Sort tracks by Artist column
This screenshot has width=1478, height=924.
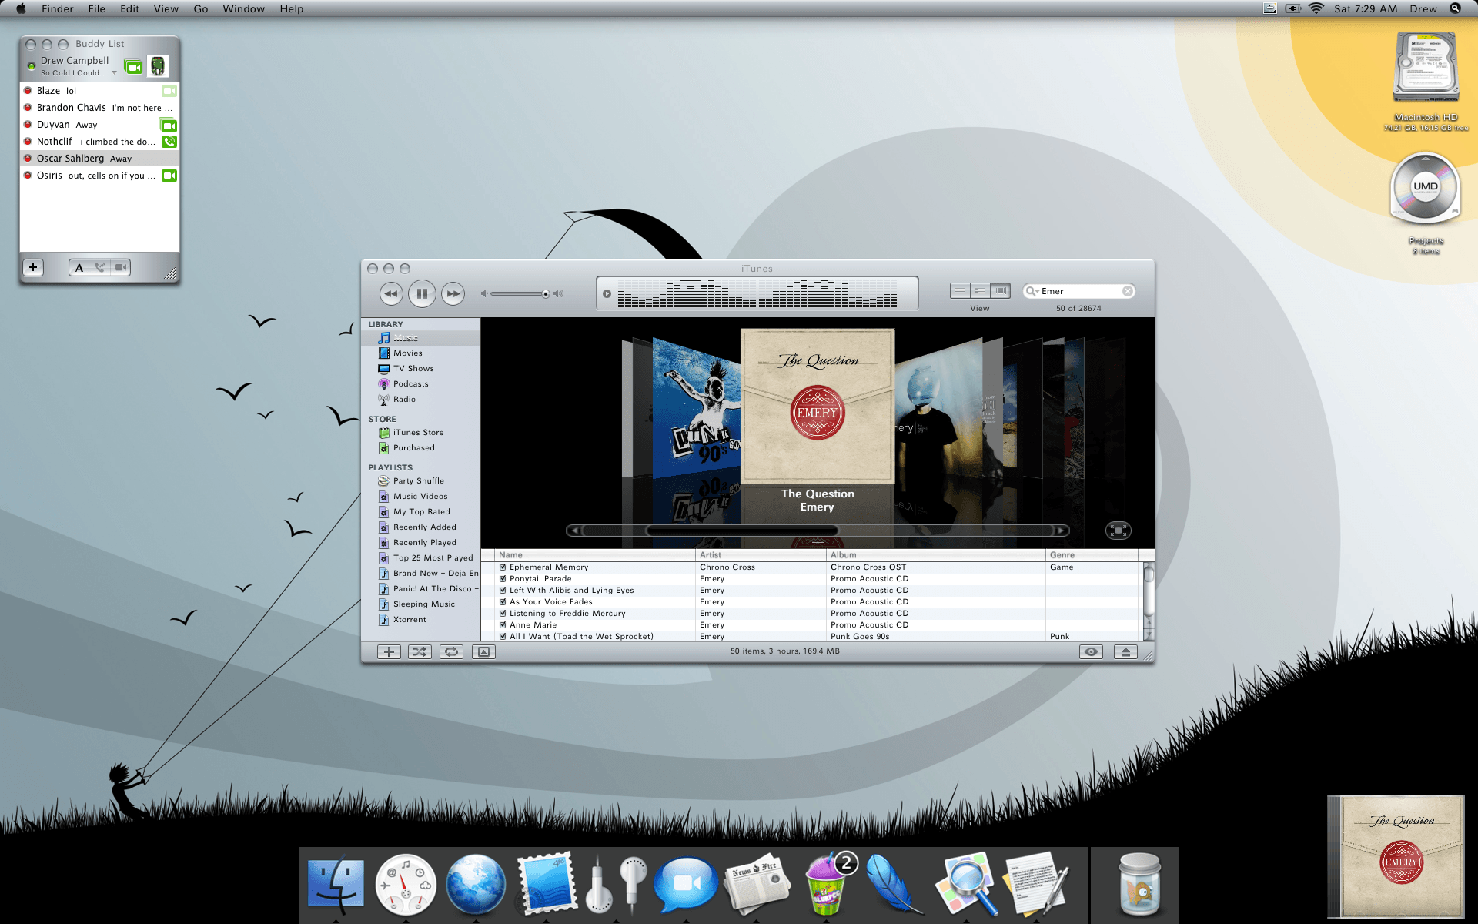[761, 555]
